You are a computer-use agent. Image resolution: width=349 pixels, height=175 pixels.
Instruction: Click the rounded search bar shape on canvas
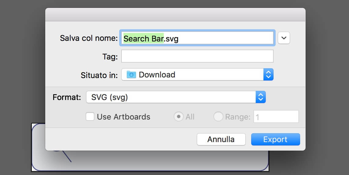tap(150, 161)
